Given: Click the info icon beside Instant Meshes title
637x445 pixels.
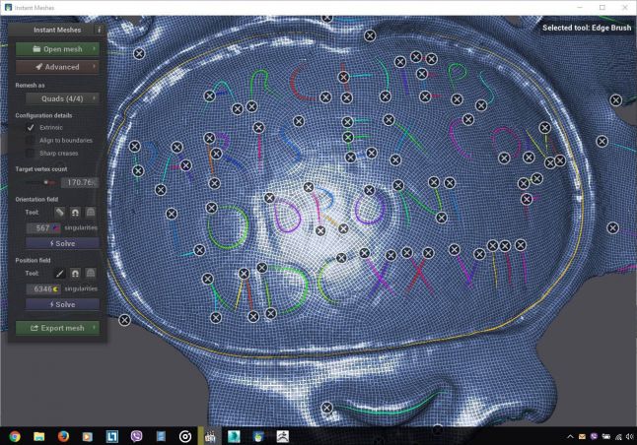Looking at the screenshot, I should pyautogui.click(x=99, y=31).
